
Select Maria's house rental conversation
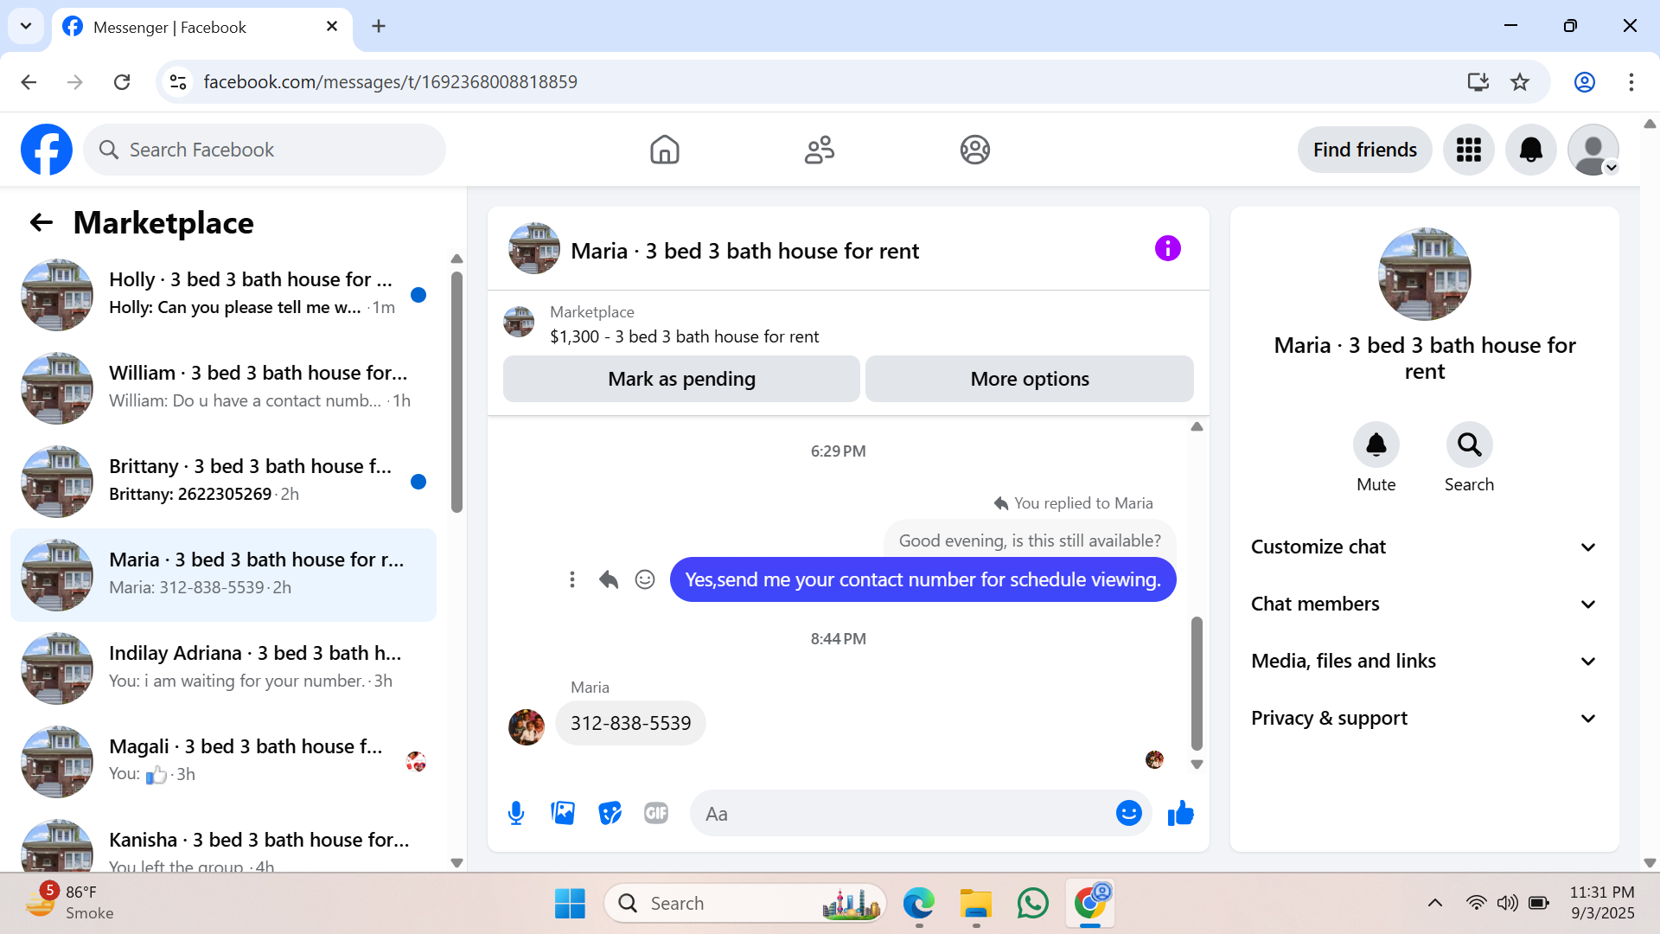tap(223, 575)
